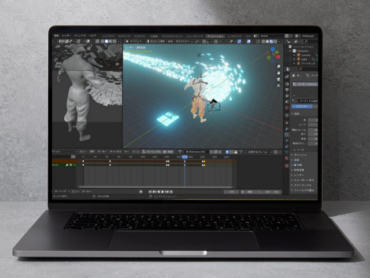Expand the 物理演算 panel
This screenshot has height=278, width=370.
[x=298, y=170]
